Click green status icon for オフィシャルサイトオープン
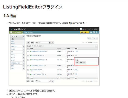This screenshot has height=98, width=128. pos(30,66)
